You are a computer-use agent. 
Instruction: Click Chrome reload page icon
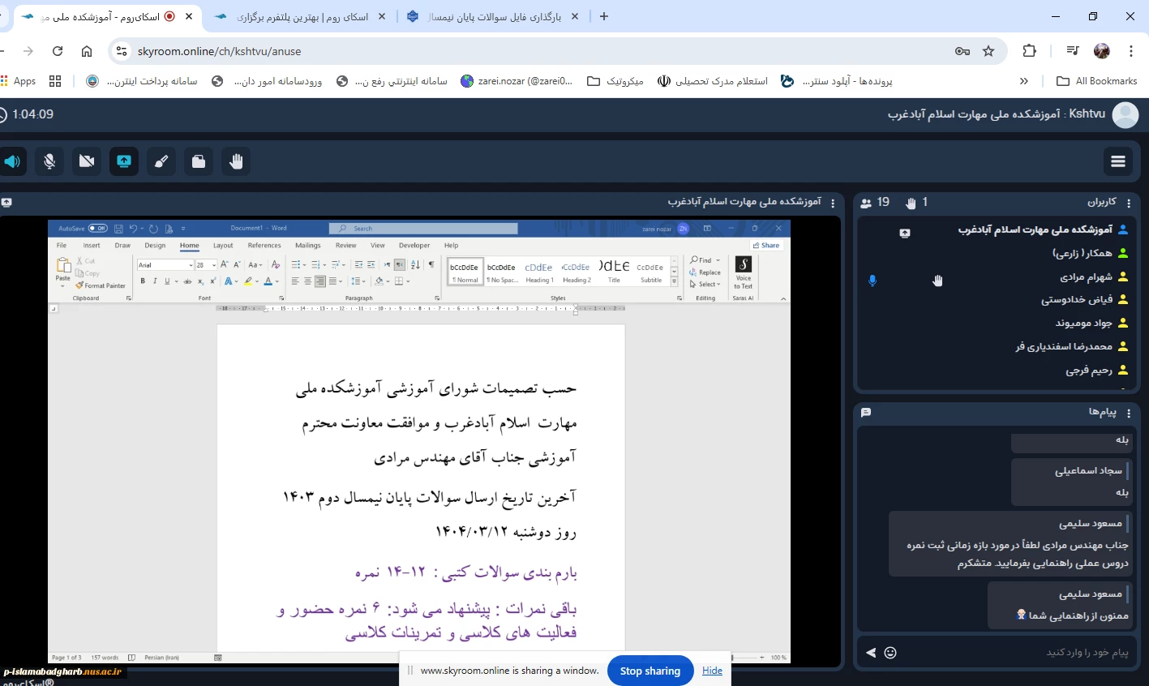point(58,51)
